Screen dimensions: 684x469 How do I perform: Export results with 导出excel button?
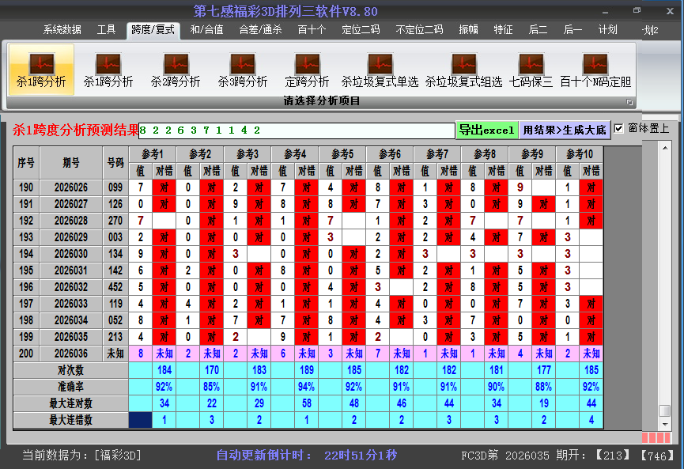coord(486,130)
